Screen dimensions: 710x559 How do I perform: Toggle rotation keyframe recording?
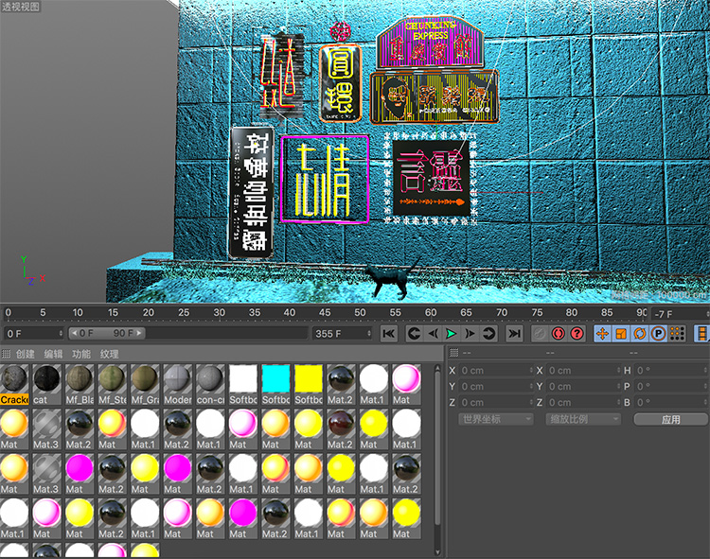(x=639, y=334)
